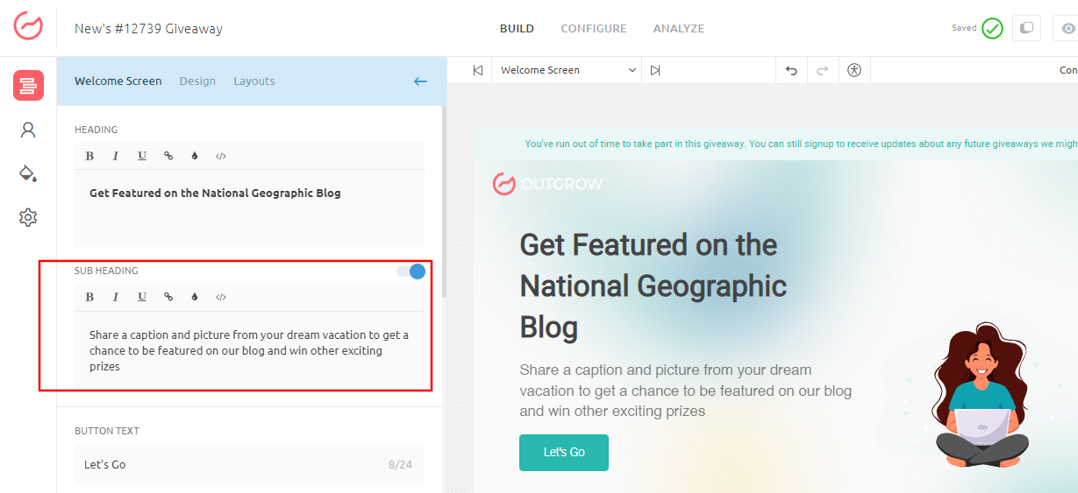Click the eye preview button
The height and width of the screenshot is (493, 1078).
coord(1067,28)
